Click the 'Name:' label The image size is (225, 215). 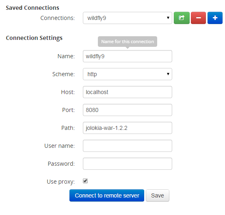click(x=66, y=56)
